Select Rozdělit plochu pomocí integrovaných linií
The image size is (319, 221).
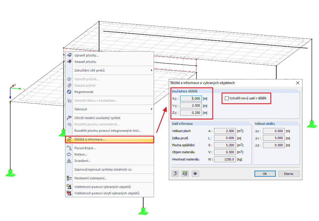tap(110, 131)
